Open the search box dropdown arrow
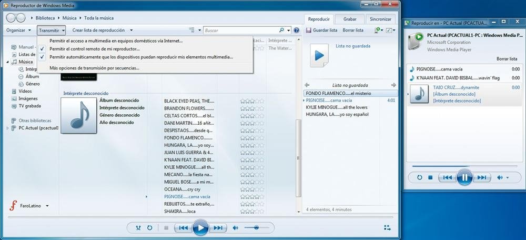 coord(288,30)
